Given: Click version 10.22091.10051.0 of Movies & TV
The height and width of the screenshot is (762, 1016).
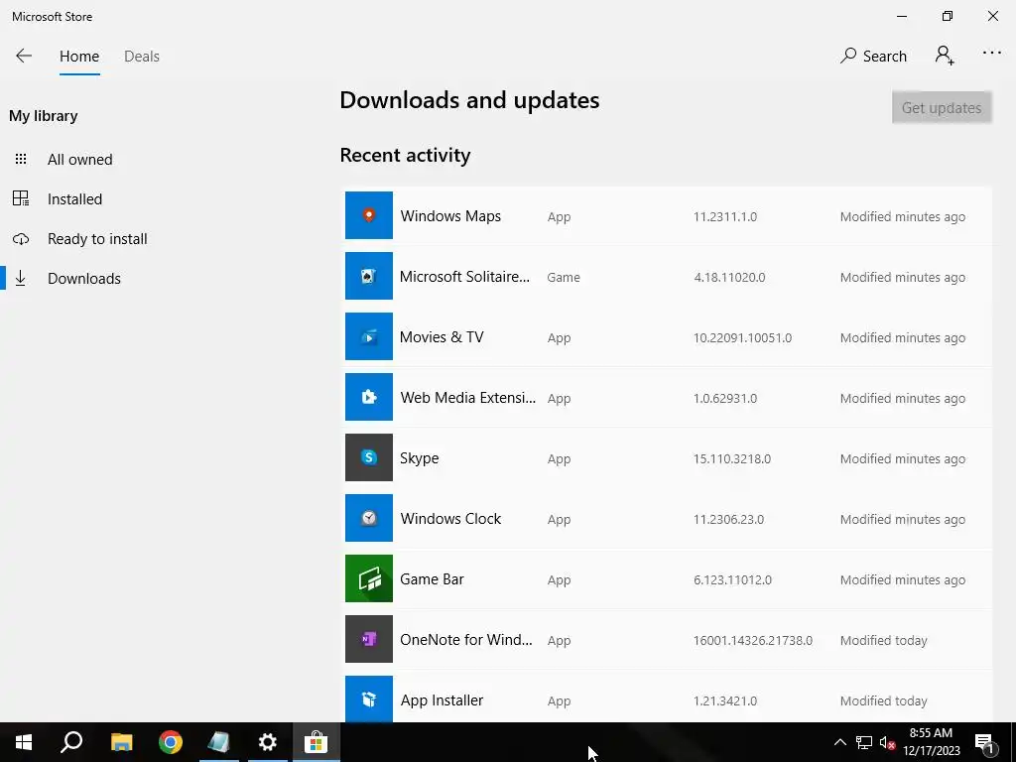Looking at the screenshot, I should coord(742,337).
